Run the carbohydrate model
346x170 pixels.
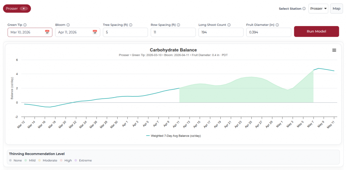(316, 31)
